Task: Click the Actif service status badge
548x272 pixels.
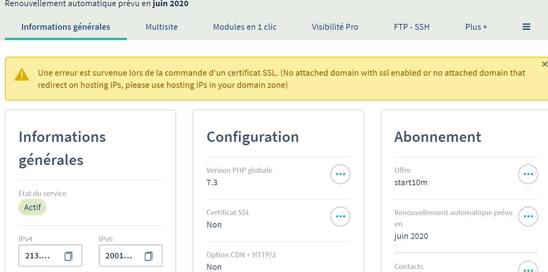Action: 32,207
